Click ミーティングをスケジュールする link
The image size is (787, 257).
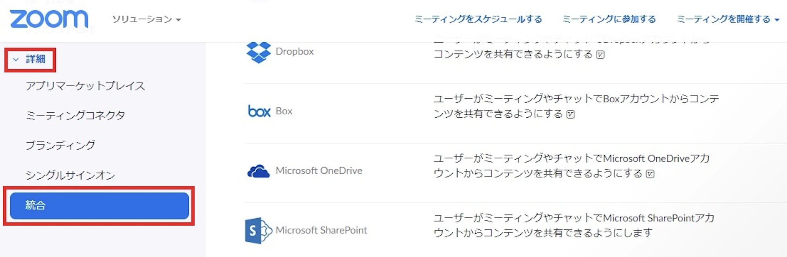tap(478, 19)
